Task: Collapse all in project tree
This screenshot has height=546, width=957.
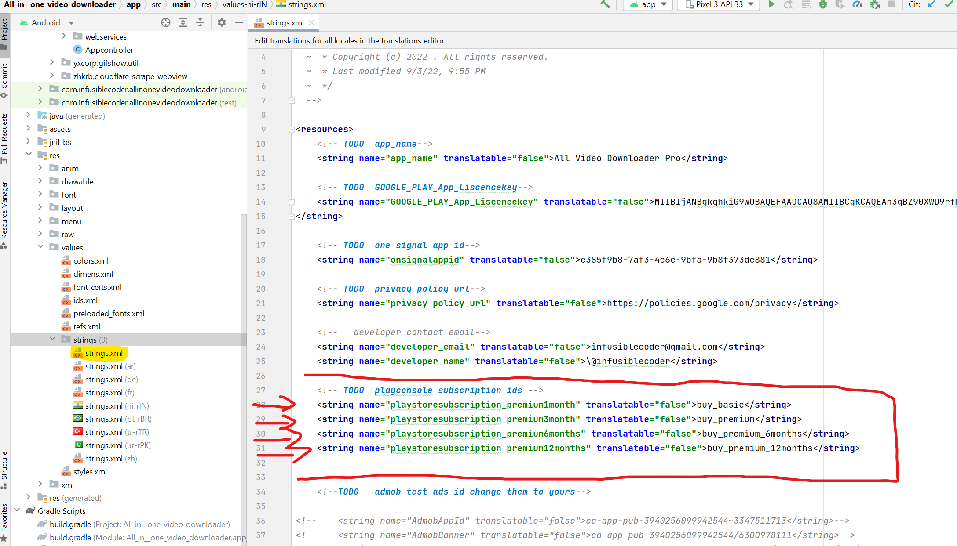Action: 200,22
